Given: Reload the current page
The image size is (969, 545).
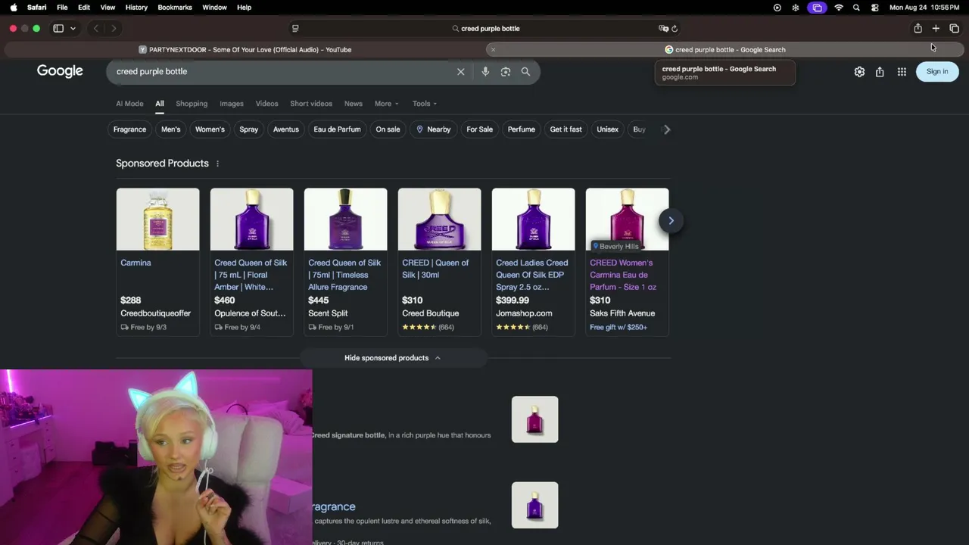Looking at the screenshot, I should click(675, 29).
